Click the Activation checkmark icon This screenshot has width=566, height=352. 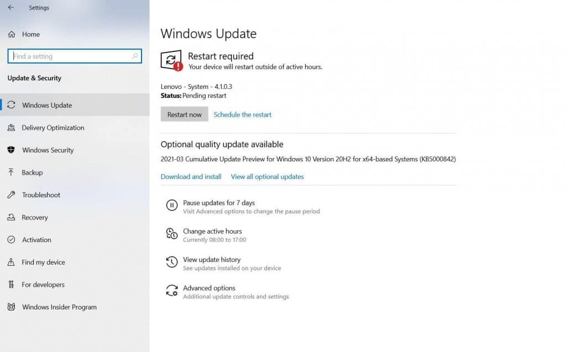coord(11,240)
